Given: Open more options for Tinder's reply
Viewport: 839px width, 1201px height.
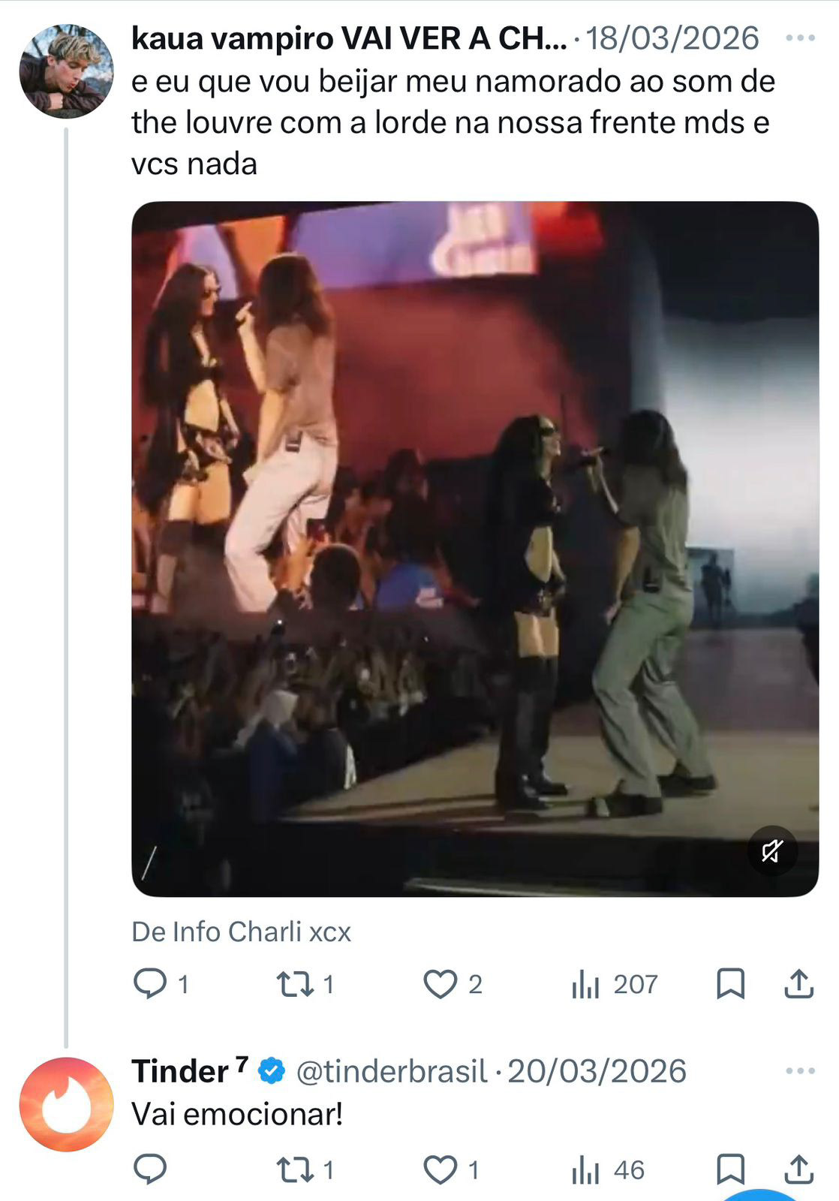Looking at the screenshot, I should (x=800, y=1070).
